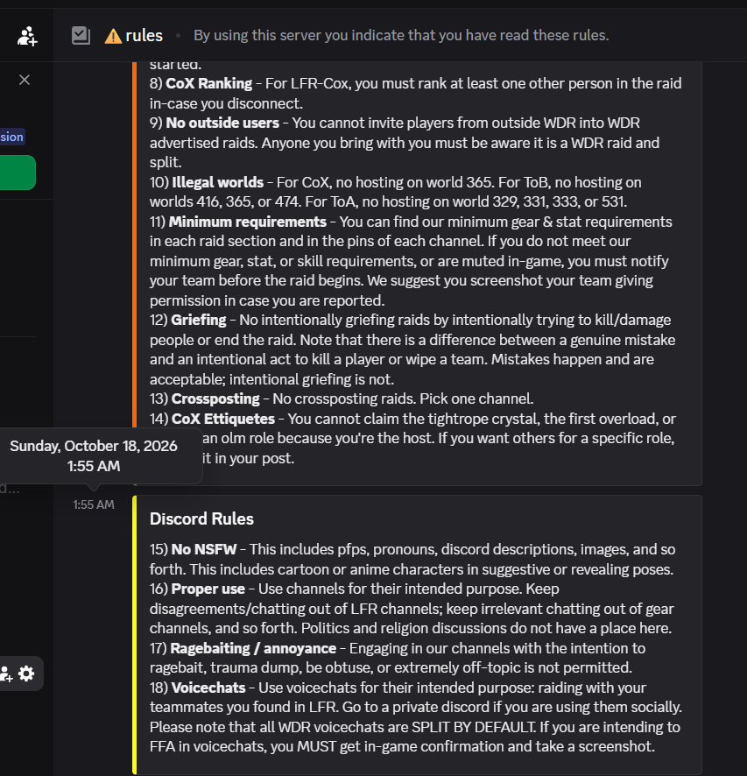Screen dimensions: 747x776
Task: Click the "Discord Rules" embed title
Action: click(201, 519)
